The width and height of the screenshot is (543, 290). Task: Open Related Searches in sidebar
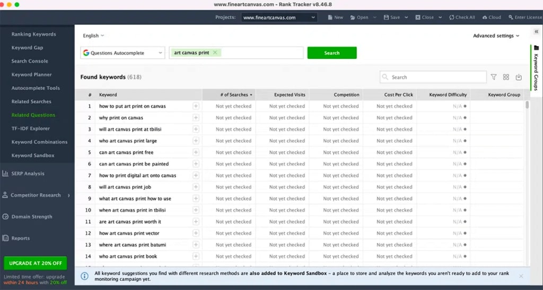[31, 102]
